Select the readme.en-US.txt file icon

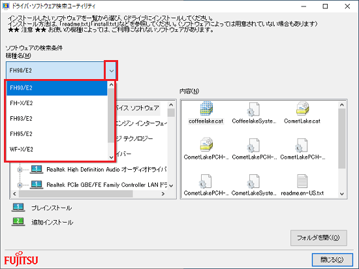[x=302, y=181]
